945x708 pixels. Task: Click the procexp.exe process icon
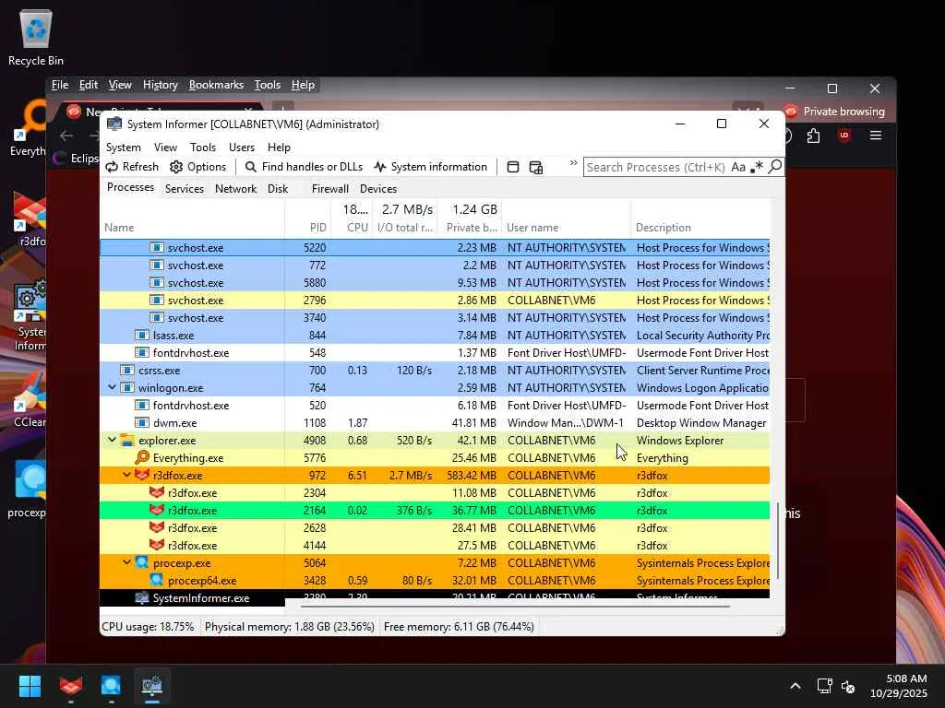coord(142,562)
